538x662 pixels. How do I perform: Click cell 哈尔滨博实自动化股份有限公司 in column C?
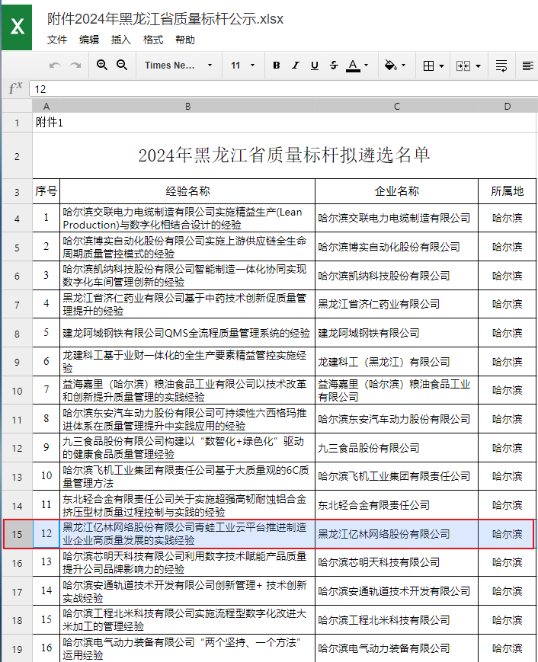[x=396, y=247]
